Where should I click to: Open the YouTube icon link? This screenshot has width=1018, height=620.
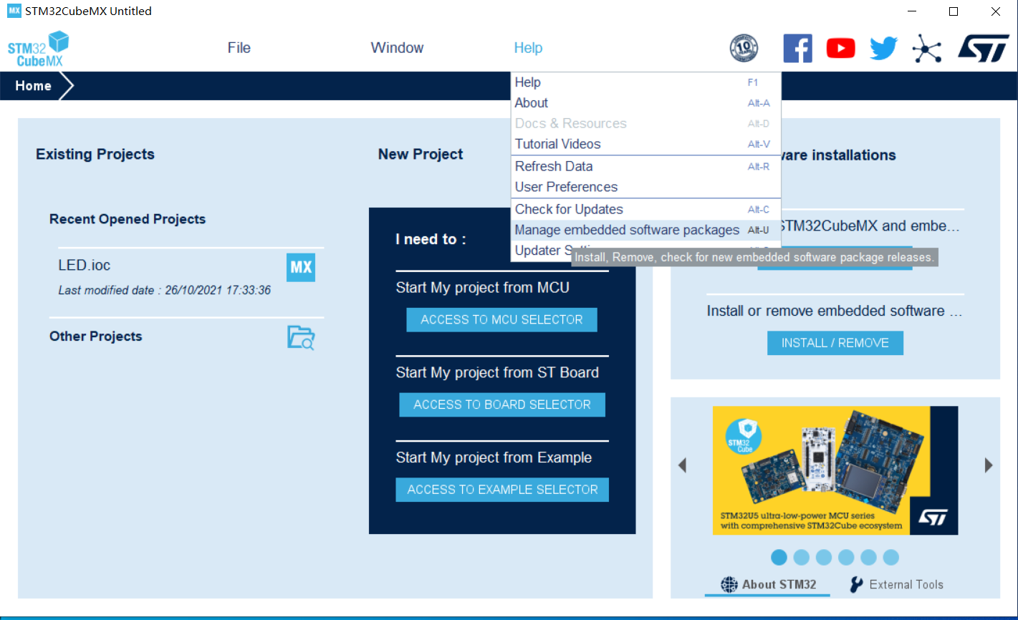pyautogui.click(x=840, y=48)
